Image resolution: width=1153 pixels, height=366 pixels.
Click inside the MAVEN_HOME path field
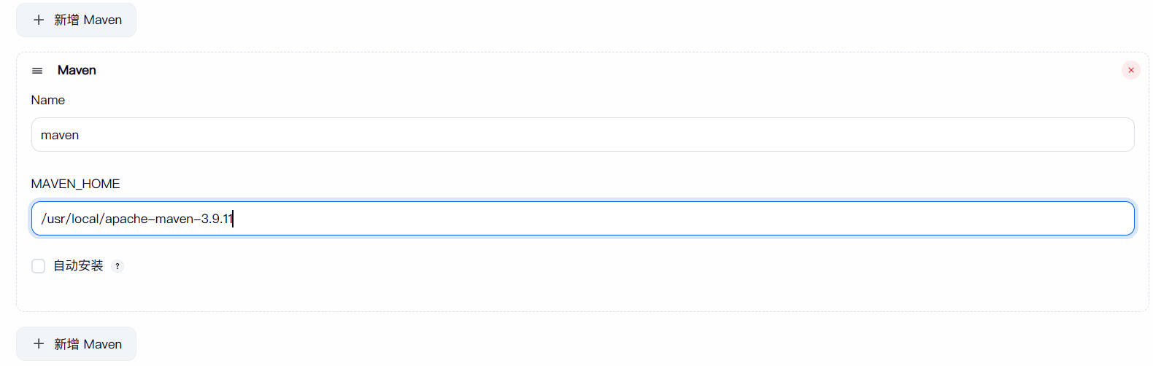click(x=582, y=219)
